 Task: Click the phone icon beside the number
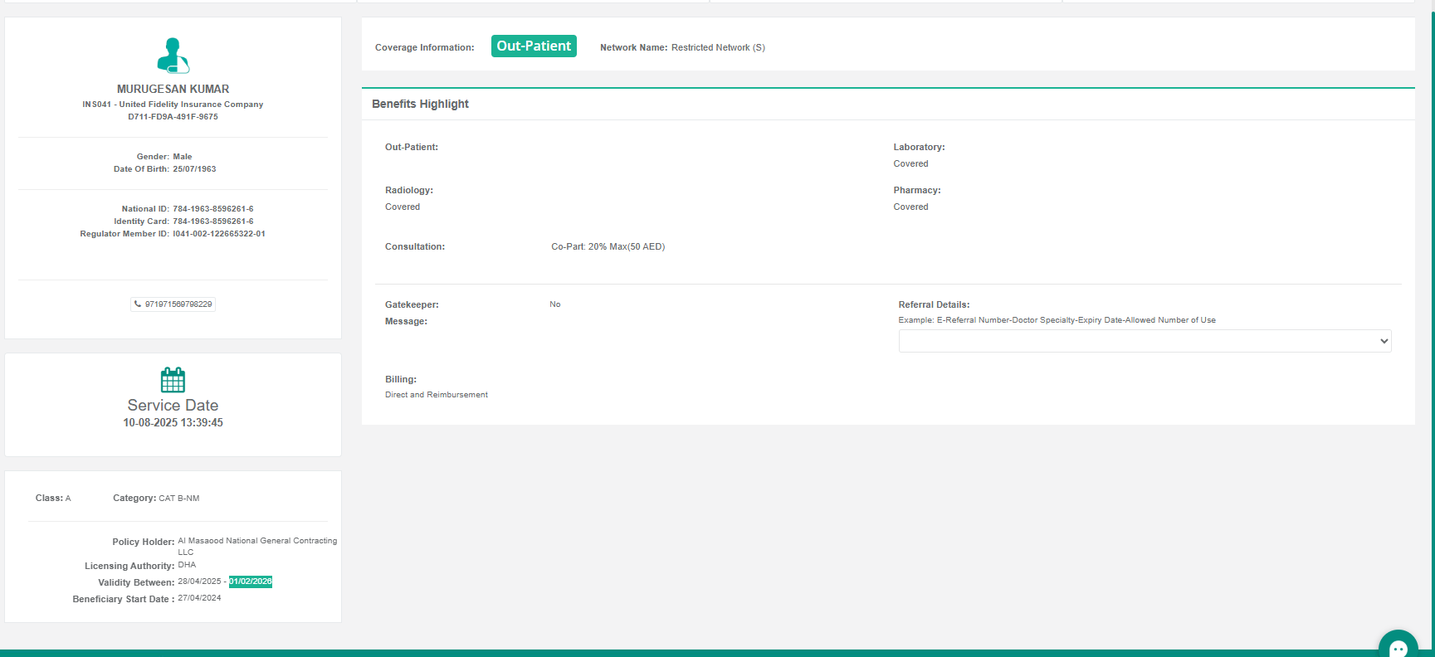tap(138, 304)
